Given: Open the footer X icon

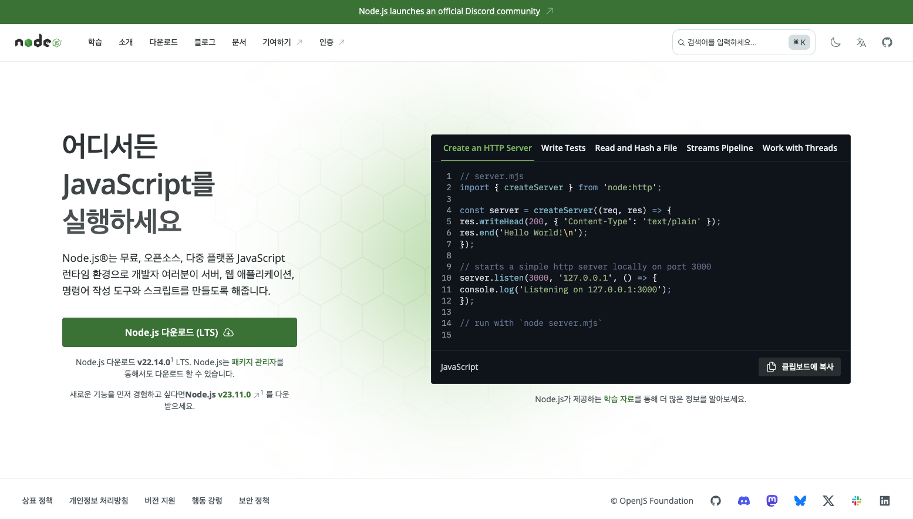Looking at the screenshot, I should click(828, 501).
